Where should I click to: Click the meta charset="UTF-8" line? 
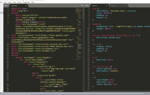click(x=27, y=15)
